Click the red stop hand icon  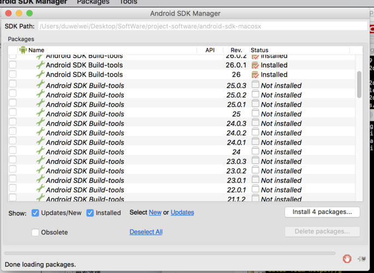(x=347, y=258)
